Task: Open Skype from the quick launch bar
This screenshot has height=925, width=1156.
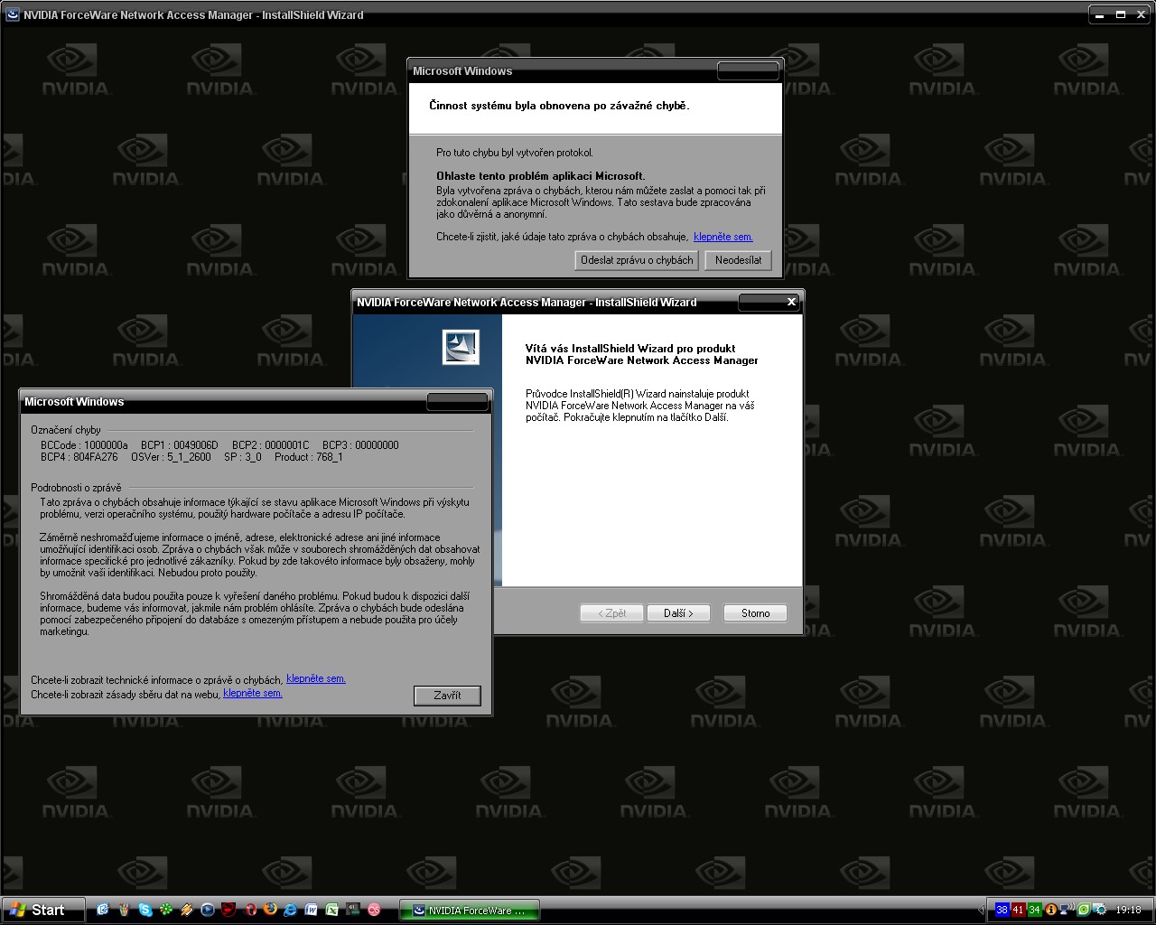Action: coord(145,910)
